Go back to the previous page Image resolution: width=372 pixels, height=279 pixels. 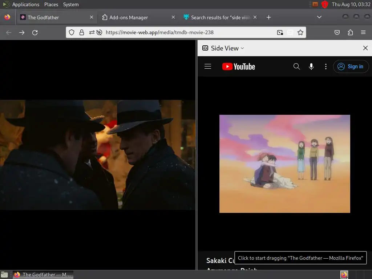(9, 32)
